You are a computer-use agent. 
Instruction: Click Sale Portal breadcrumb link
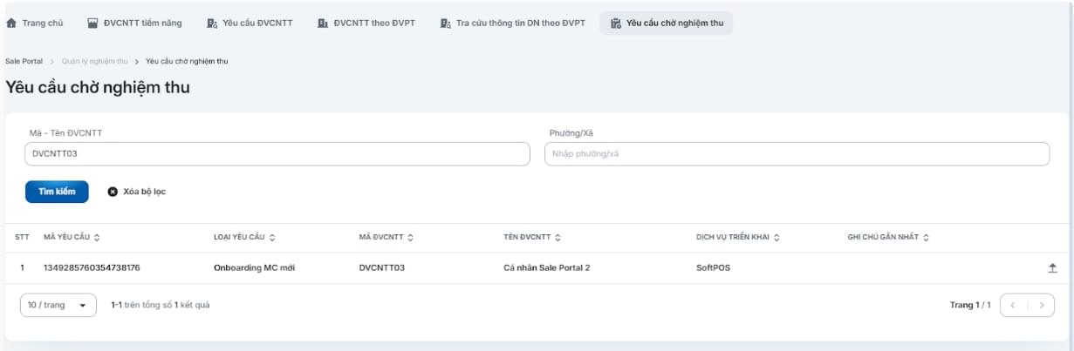(24, 61)
